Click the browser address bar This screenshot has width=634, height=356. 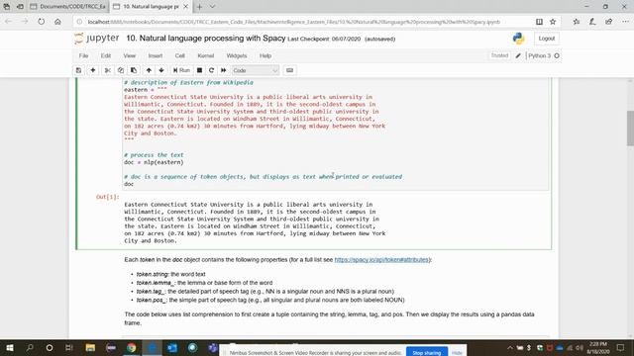(294, 22)
